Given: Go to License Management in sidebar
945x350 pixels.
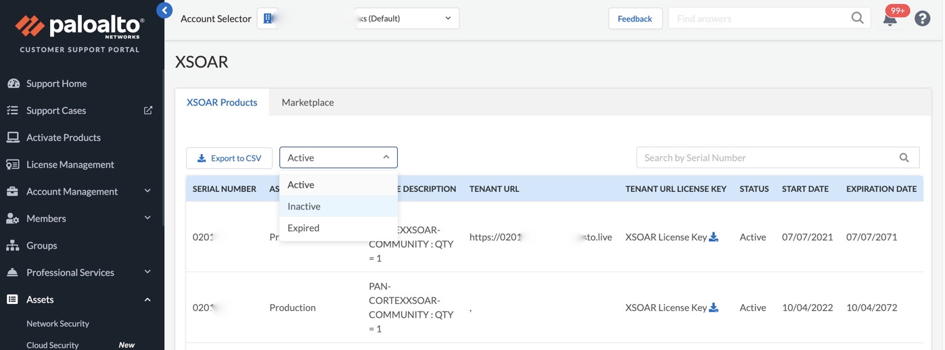Looking at the screenshot, I should pyautogui.click(x=70, y=164).
